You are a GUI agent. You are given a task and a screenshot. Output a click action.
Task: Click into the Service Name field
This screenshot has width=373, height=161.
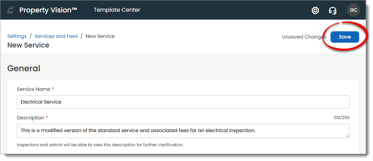pyautogui.click(x=183, y=102)
